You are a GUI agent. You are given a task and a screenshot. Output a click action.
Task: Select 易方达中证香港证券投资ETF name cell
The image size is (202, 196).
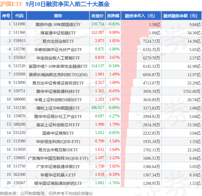click(58, 83)
